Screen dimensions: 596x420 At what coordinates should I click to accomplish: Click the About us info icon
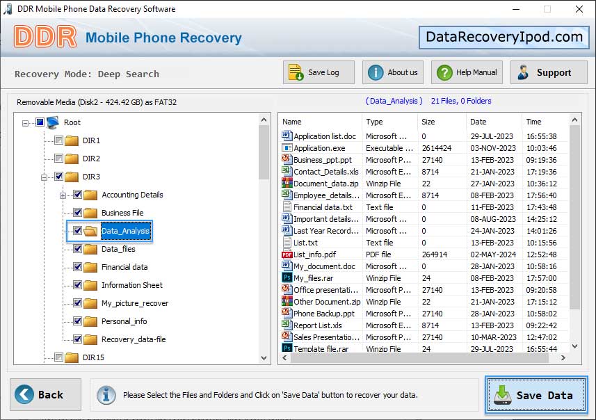376,72
